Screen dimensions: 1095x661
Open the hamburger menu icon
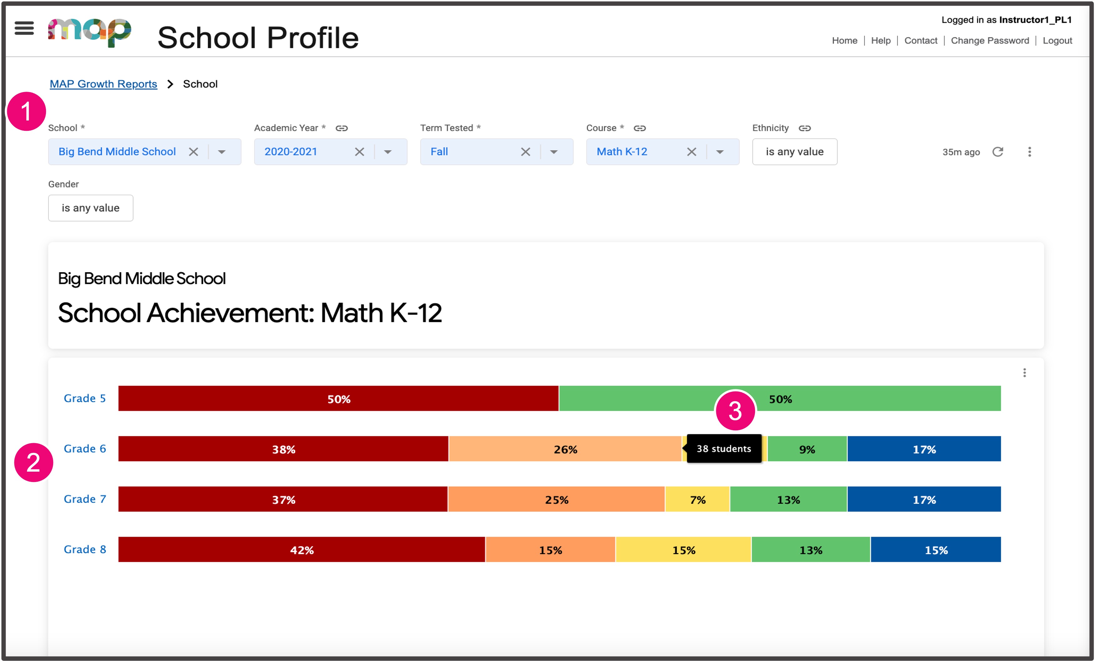pyautogui.click(x=24, y=28)
